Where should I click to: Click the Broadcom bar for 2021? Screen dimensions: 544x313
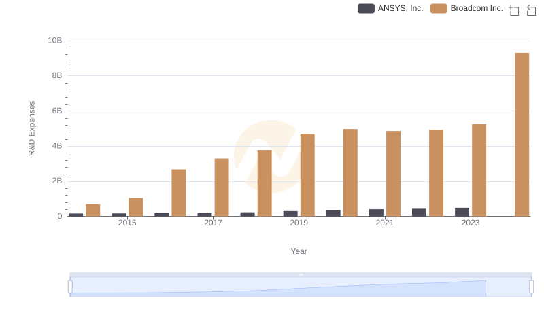pos(393,173)
